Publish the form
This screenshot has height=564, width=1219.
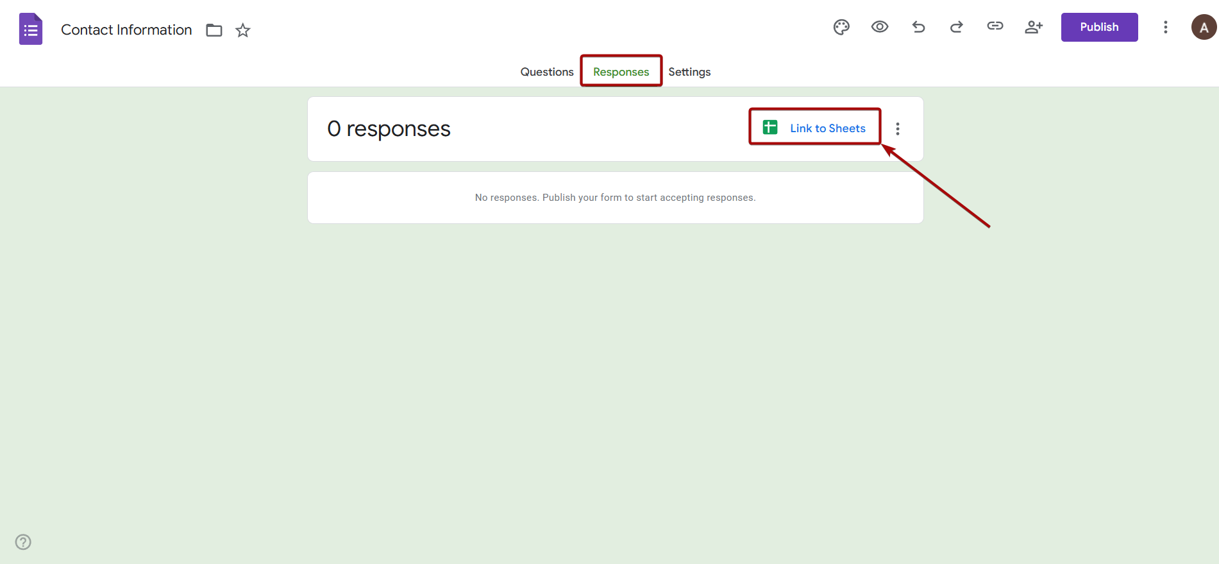pyautogui.click(x=1099, y=27)
